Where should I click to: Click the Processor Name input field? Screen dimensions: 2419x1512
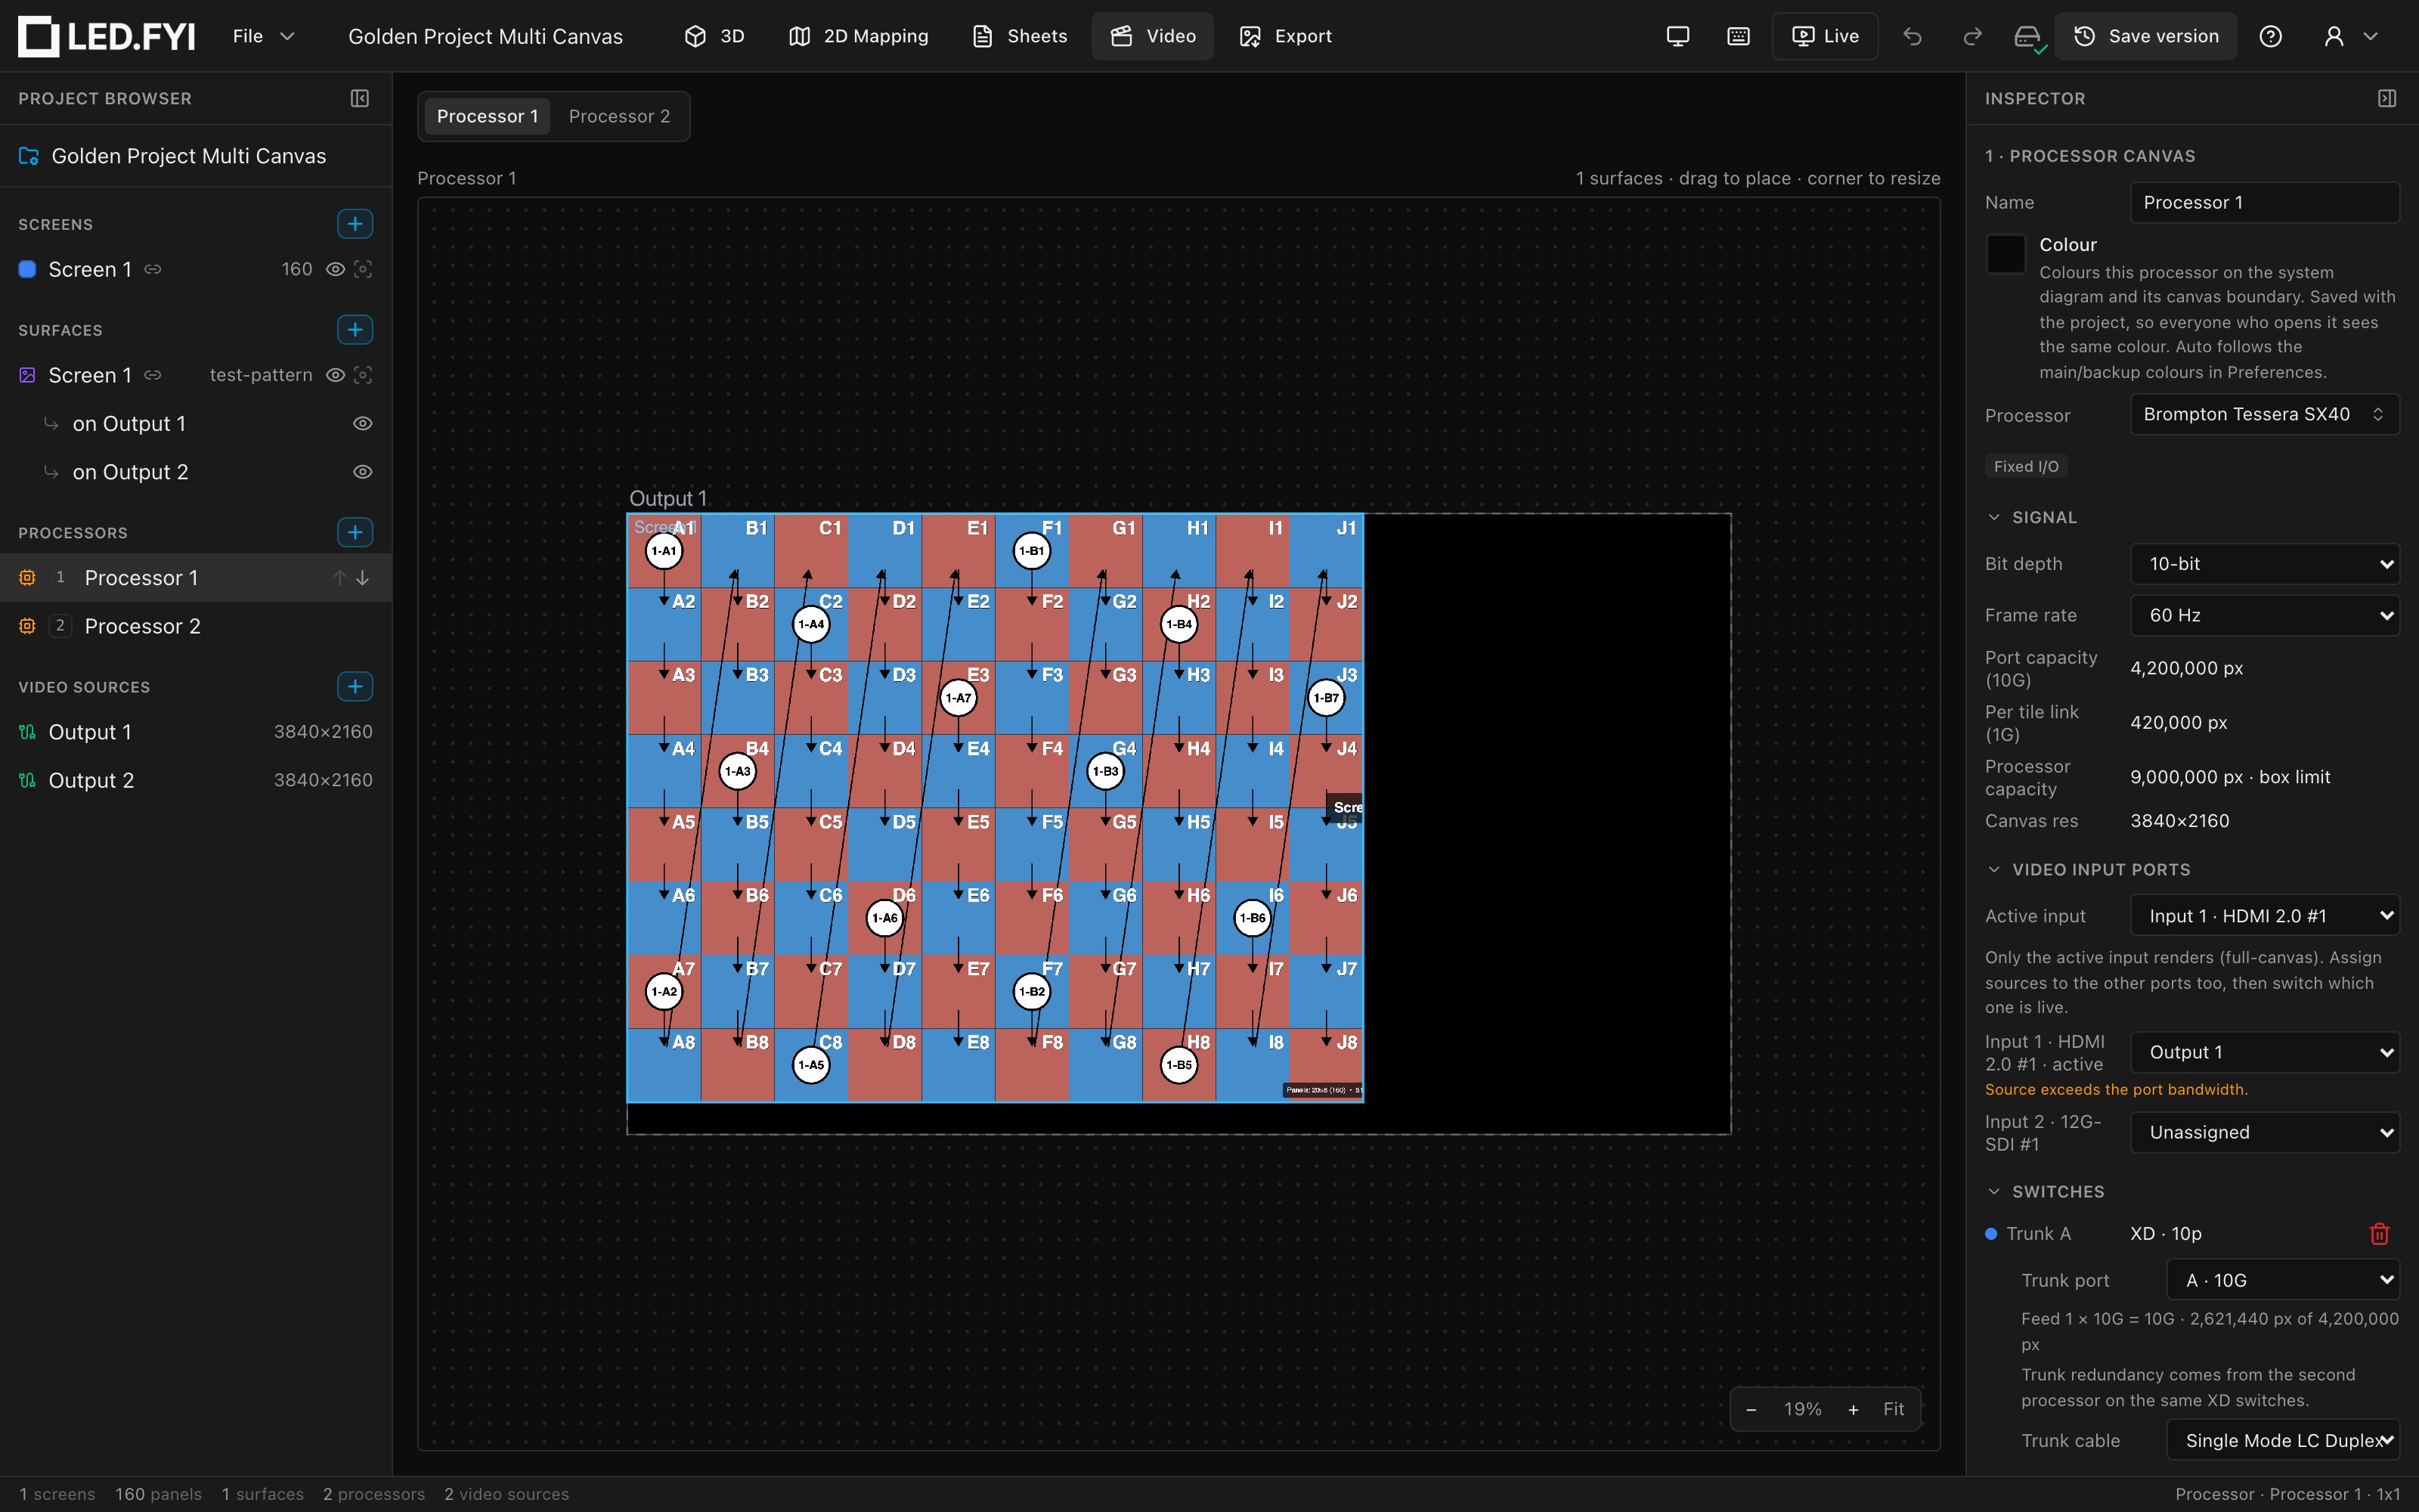(2265, 202)
